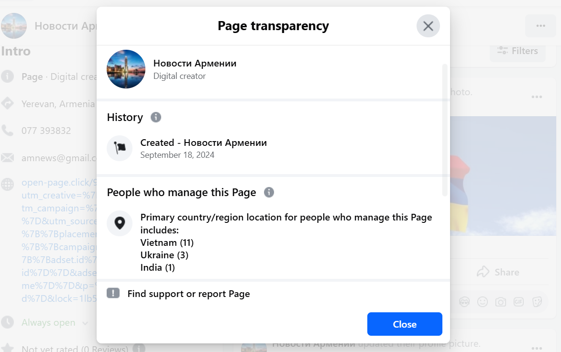
Task: Click the location pin icon
Action: point(120,223)
